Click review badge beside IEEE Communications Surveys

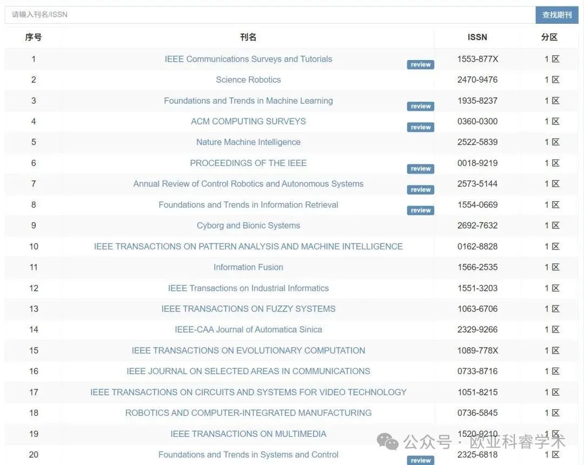(421, 64)
